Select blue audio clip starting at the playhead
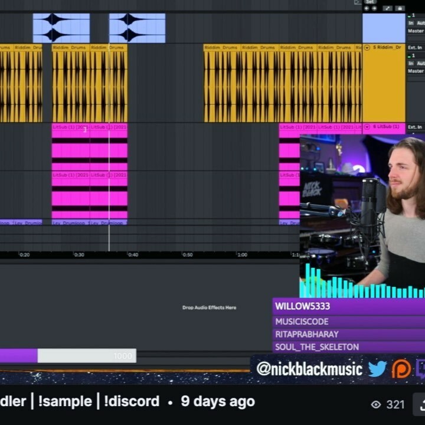The height and width of the screenshot is (425, 425). point(137,28)
